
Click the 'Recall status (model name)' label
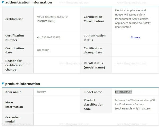click(94, 65)
